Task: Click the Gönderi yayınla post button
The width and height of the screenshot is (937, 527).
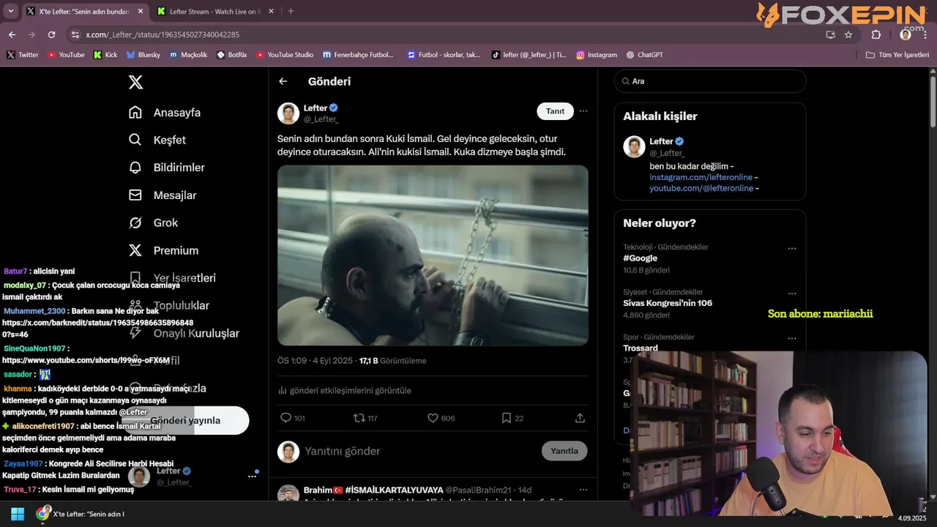Action: click(185, 420)
